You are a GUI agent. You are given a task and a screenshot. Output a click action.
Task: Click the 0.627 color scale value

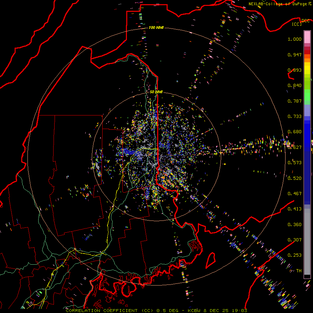click(295, 147)
